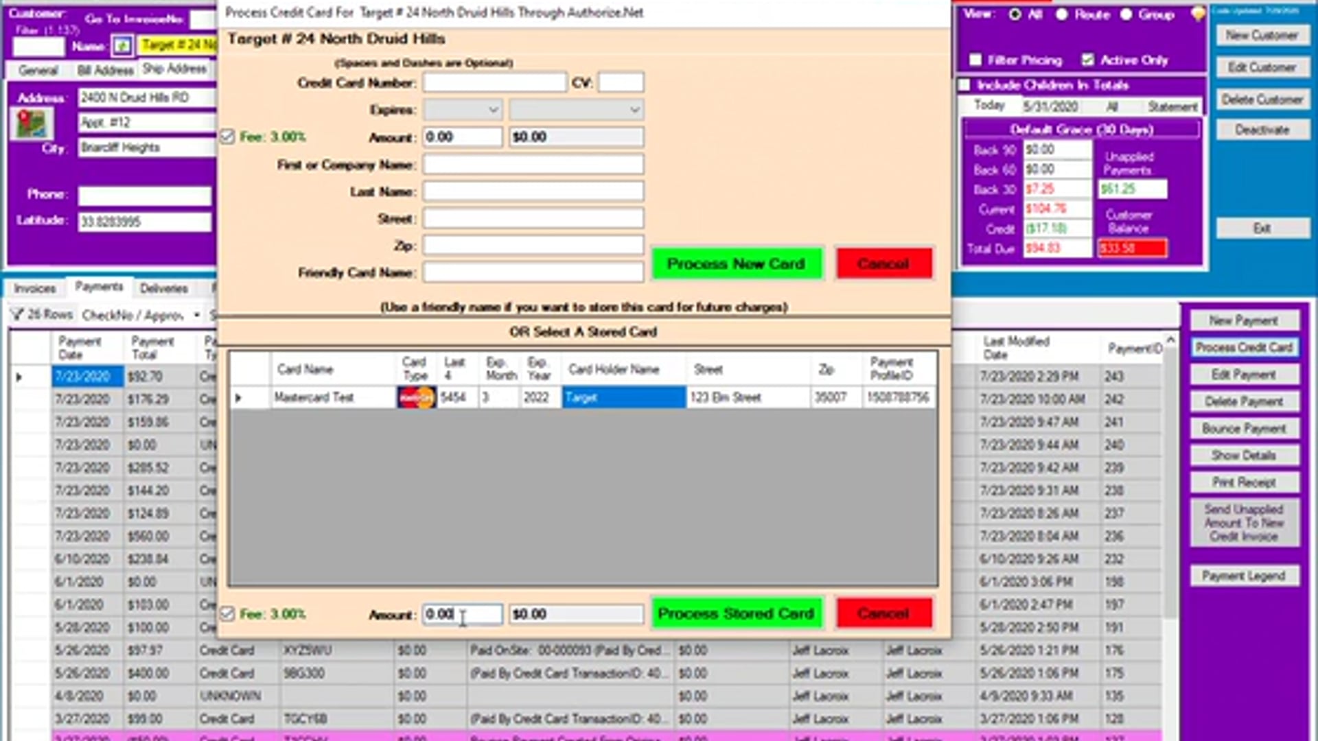Enable Include Children In Totals checkbox
The width and height of the screenshot is (1318, 741).
pos(964,85)
